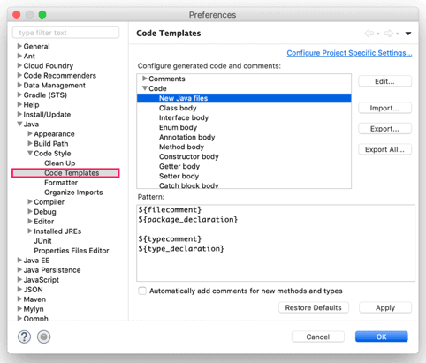Collapse the Code tree node

(x=145, y=88)
